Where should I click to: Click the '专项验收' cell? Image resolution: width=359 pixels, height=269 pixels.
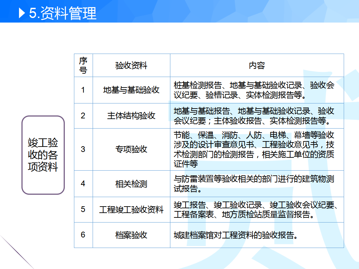pos(131,149)
